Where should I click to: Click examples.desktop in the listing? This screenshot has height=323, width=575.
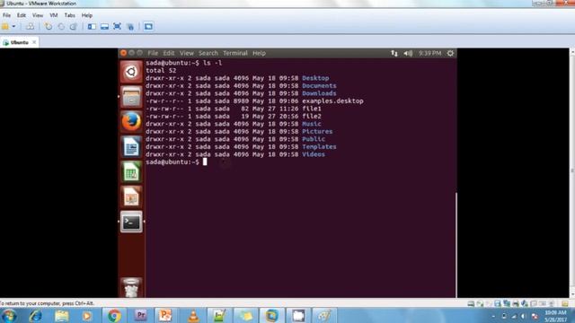(x=332, y=101)
